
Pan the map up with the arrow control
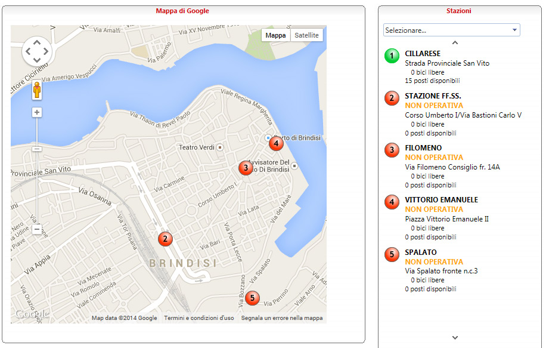[x=37, y=42]
